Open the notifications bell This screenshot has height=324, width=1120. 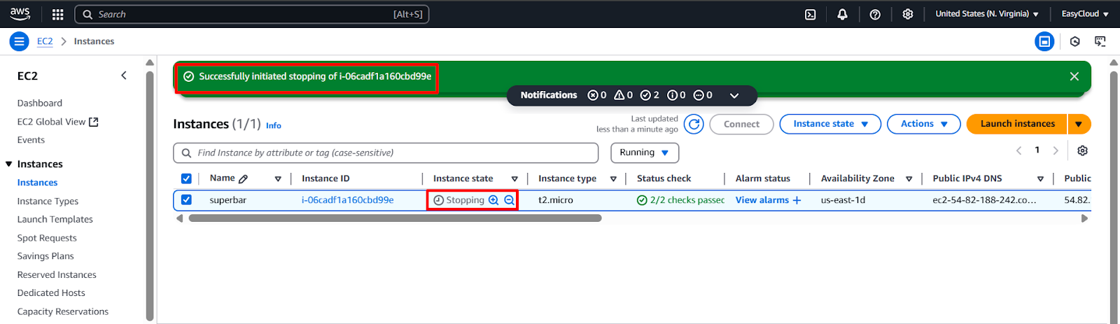click(842, 14)
